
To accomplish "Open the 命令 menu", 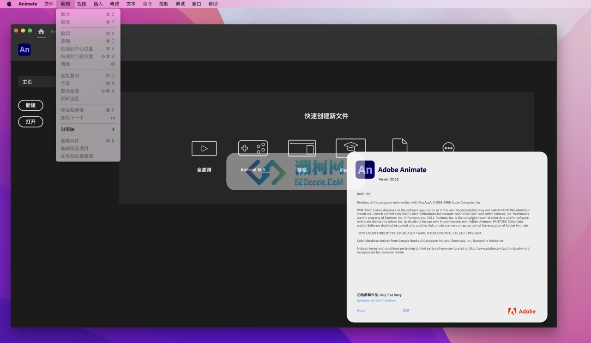I will (x=147, y=4).
